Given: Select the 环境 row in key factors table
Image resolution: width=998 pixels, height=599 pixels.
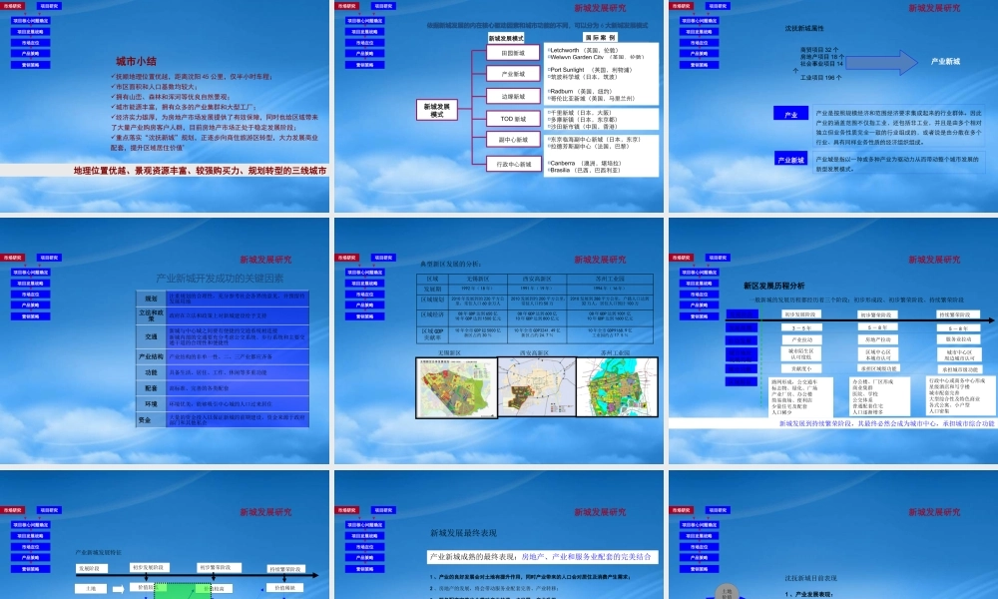Looking at the screenshot, I should 223,403.
